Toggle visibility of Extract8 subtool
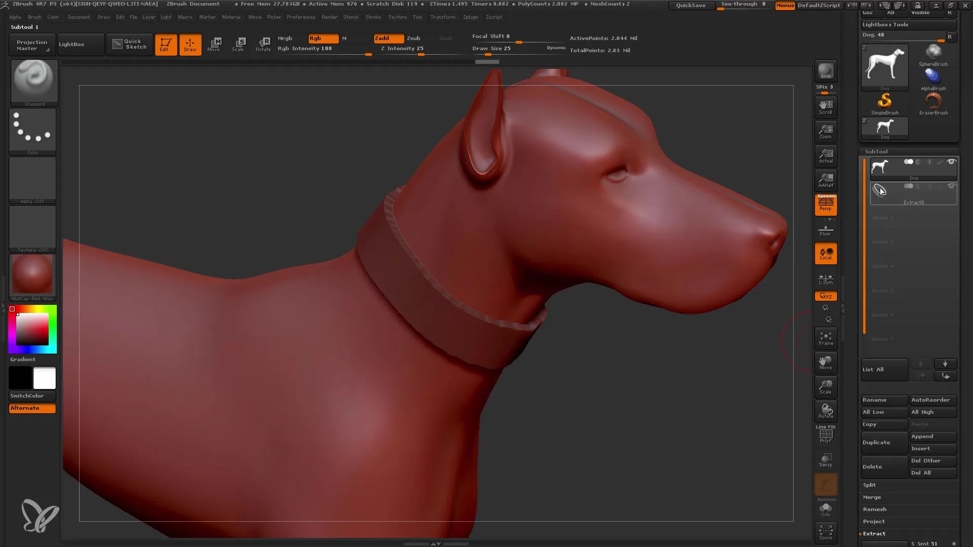The width and height of the screenshot is (973, 547). coord(952,186)
